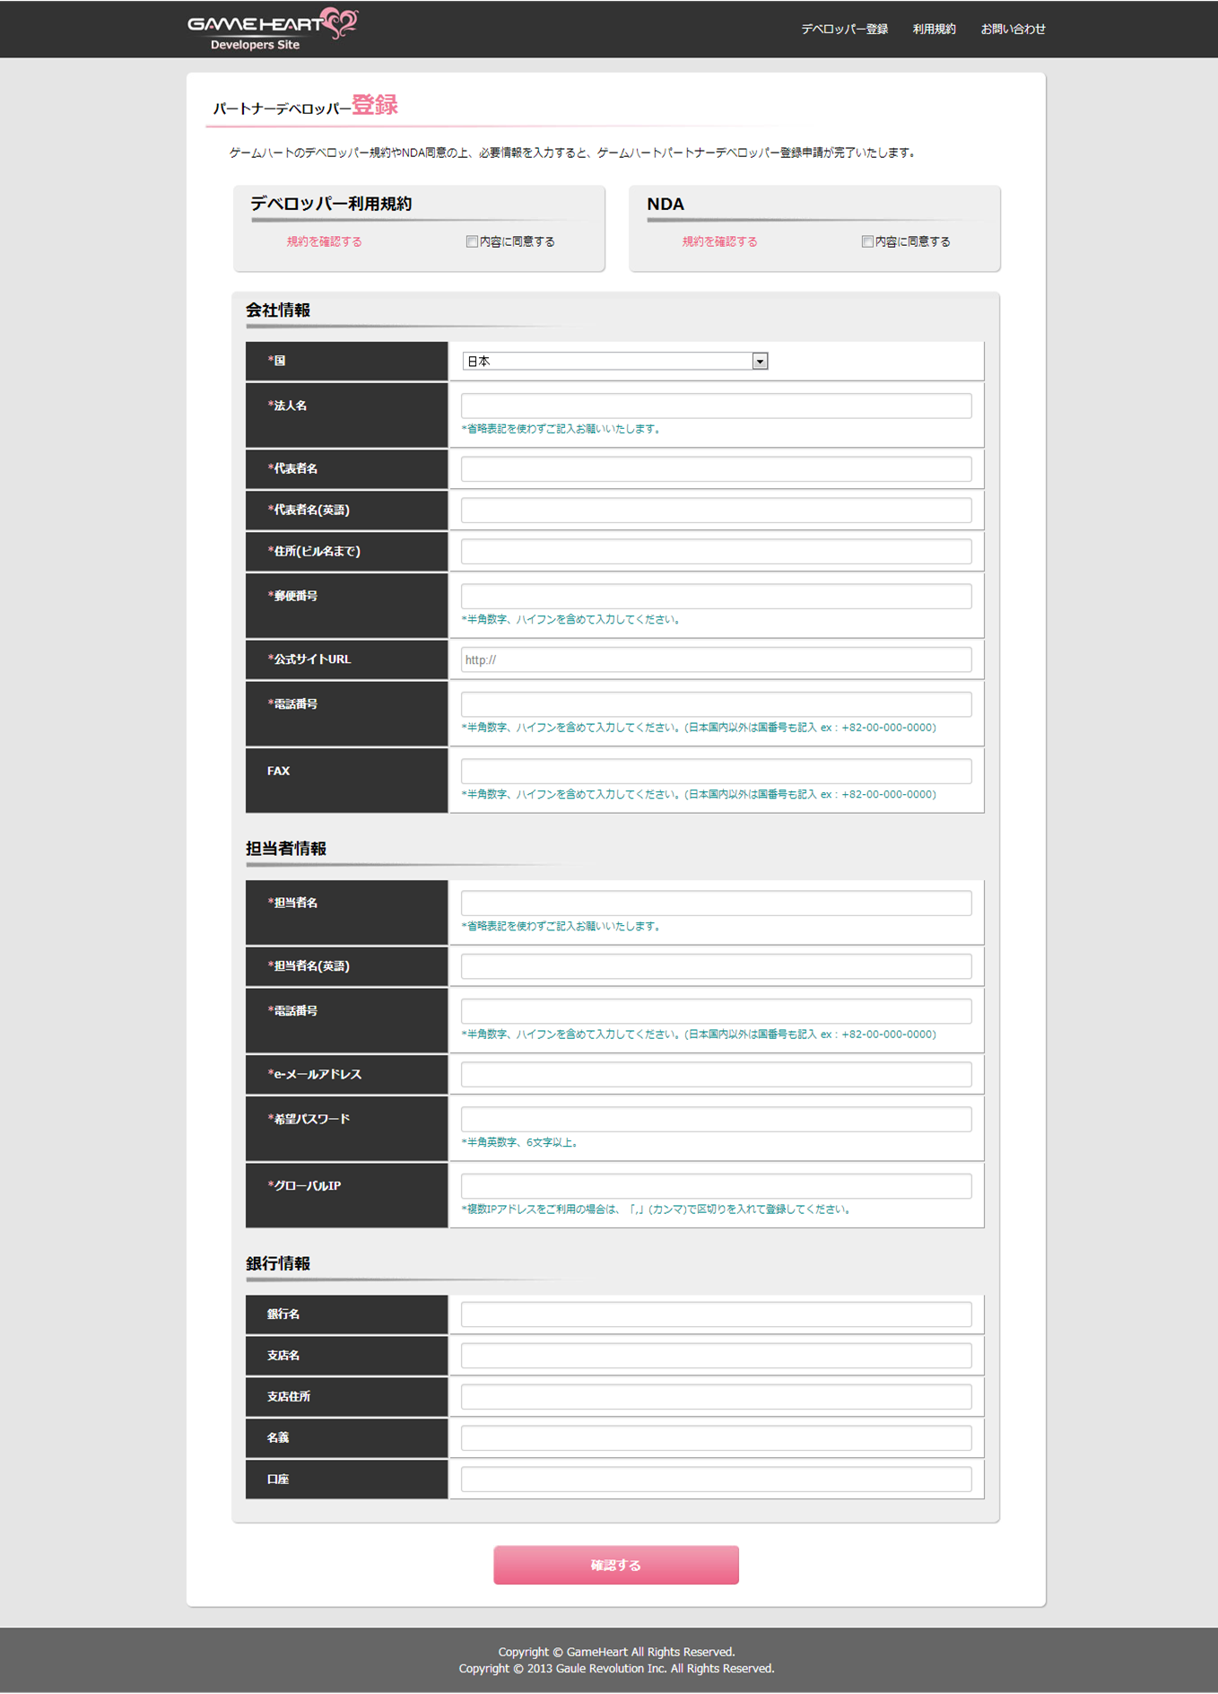Focus the 住所(ビル名まで) input field
Viewport: 1218px width, 1694px height.
click(x=716, y=551)
